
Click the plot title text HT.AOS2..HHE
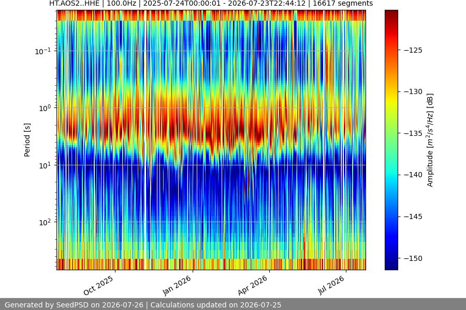[74, 4]
